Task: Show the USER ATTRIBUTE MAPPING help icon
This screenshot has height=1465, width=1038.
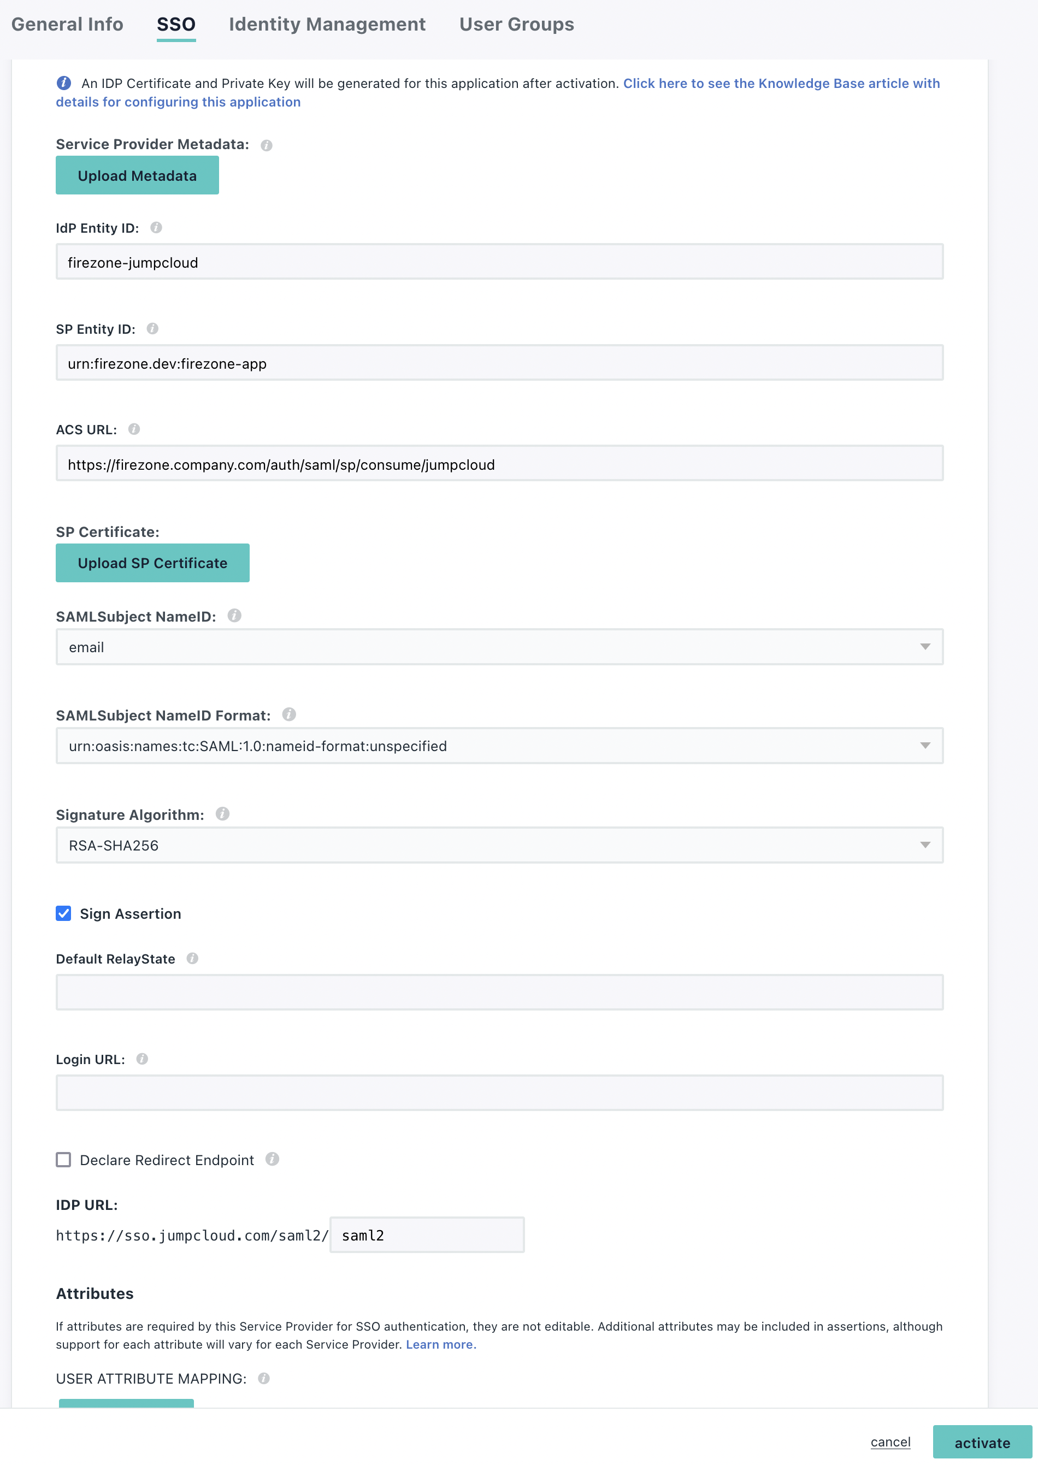Action: pos(264,1379)
